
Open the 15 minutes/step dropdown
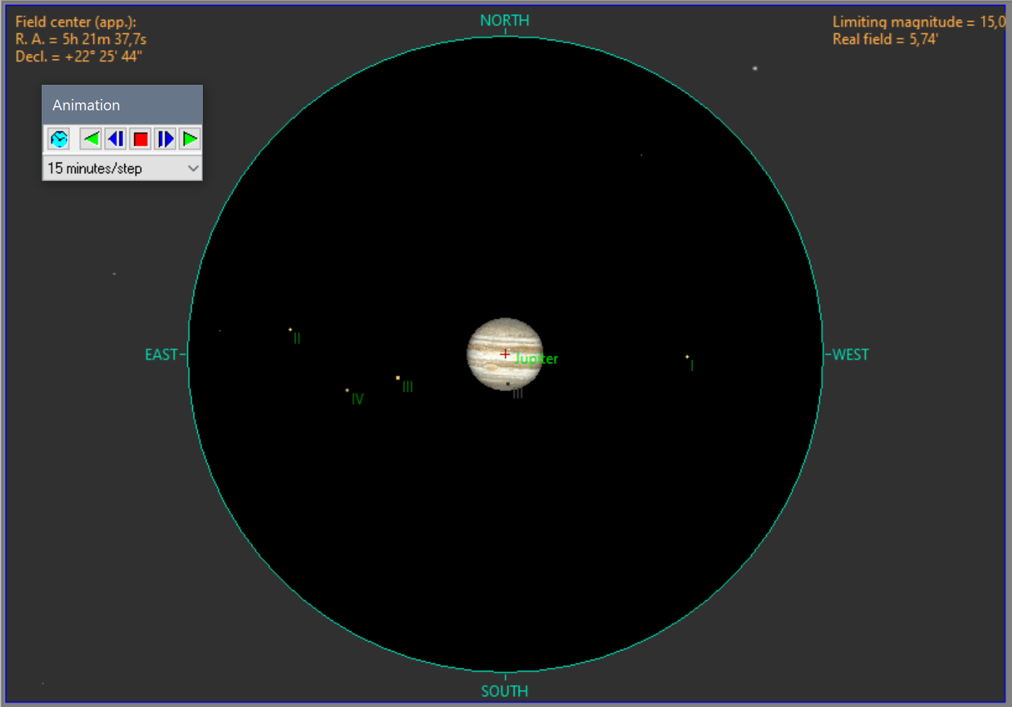pos(193,168)
